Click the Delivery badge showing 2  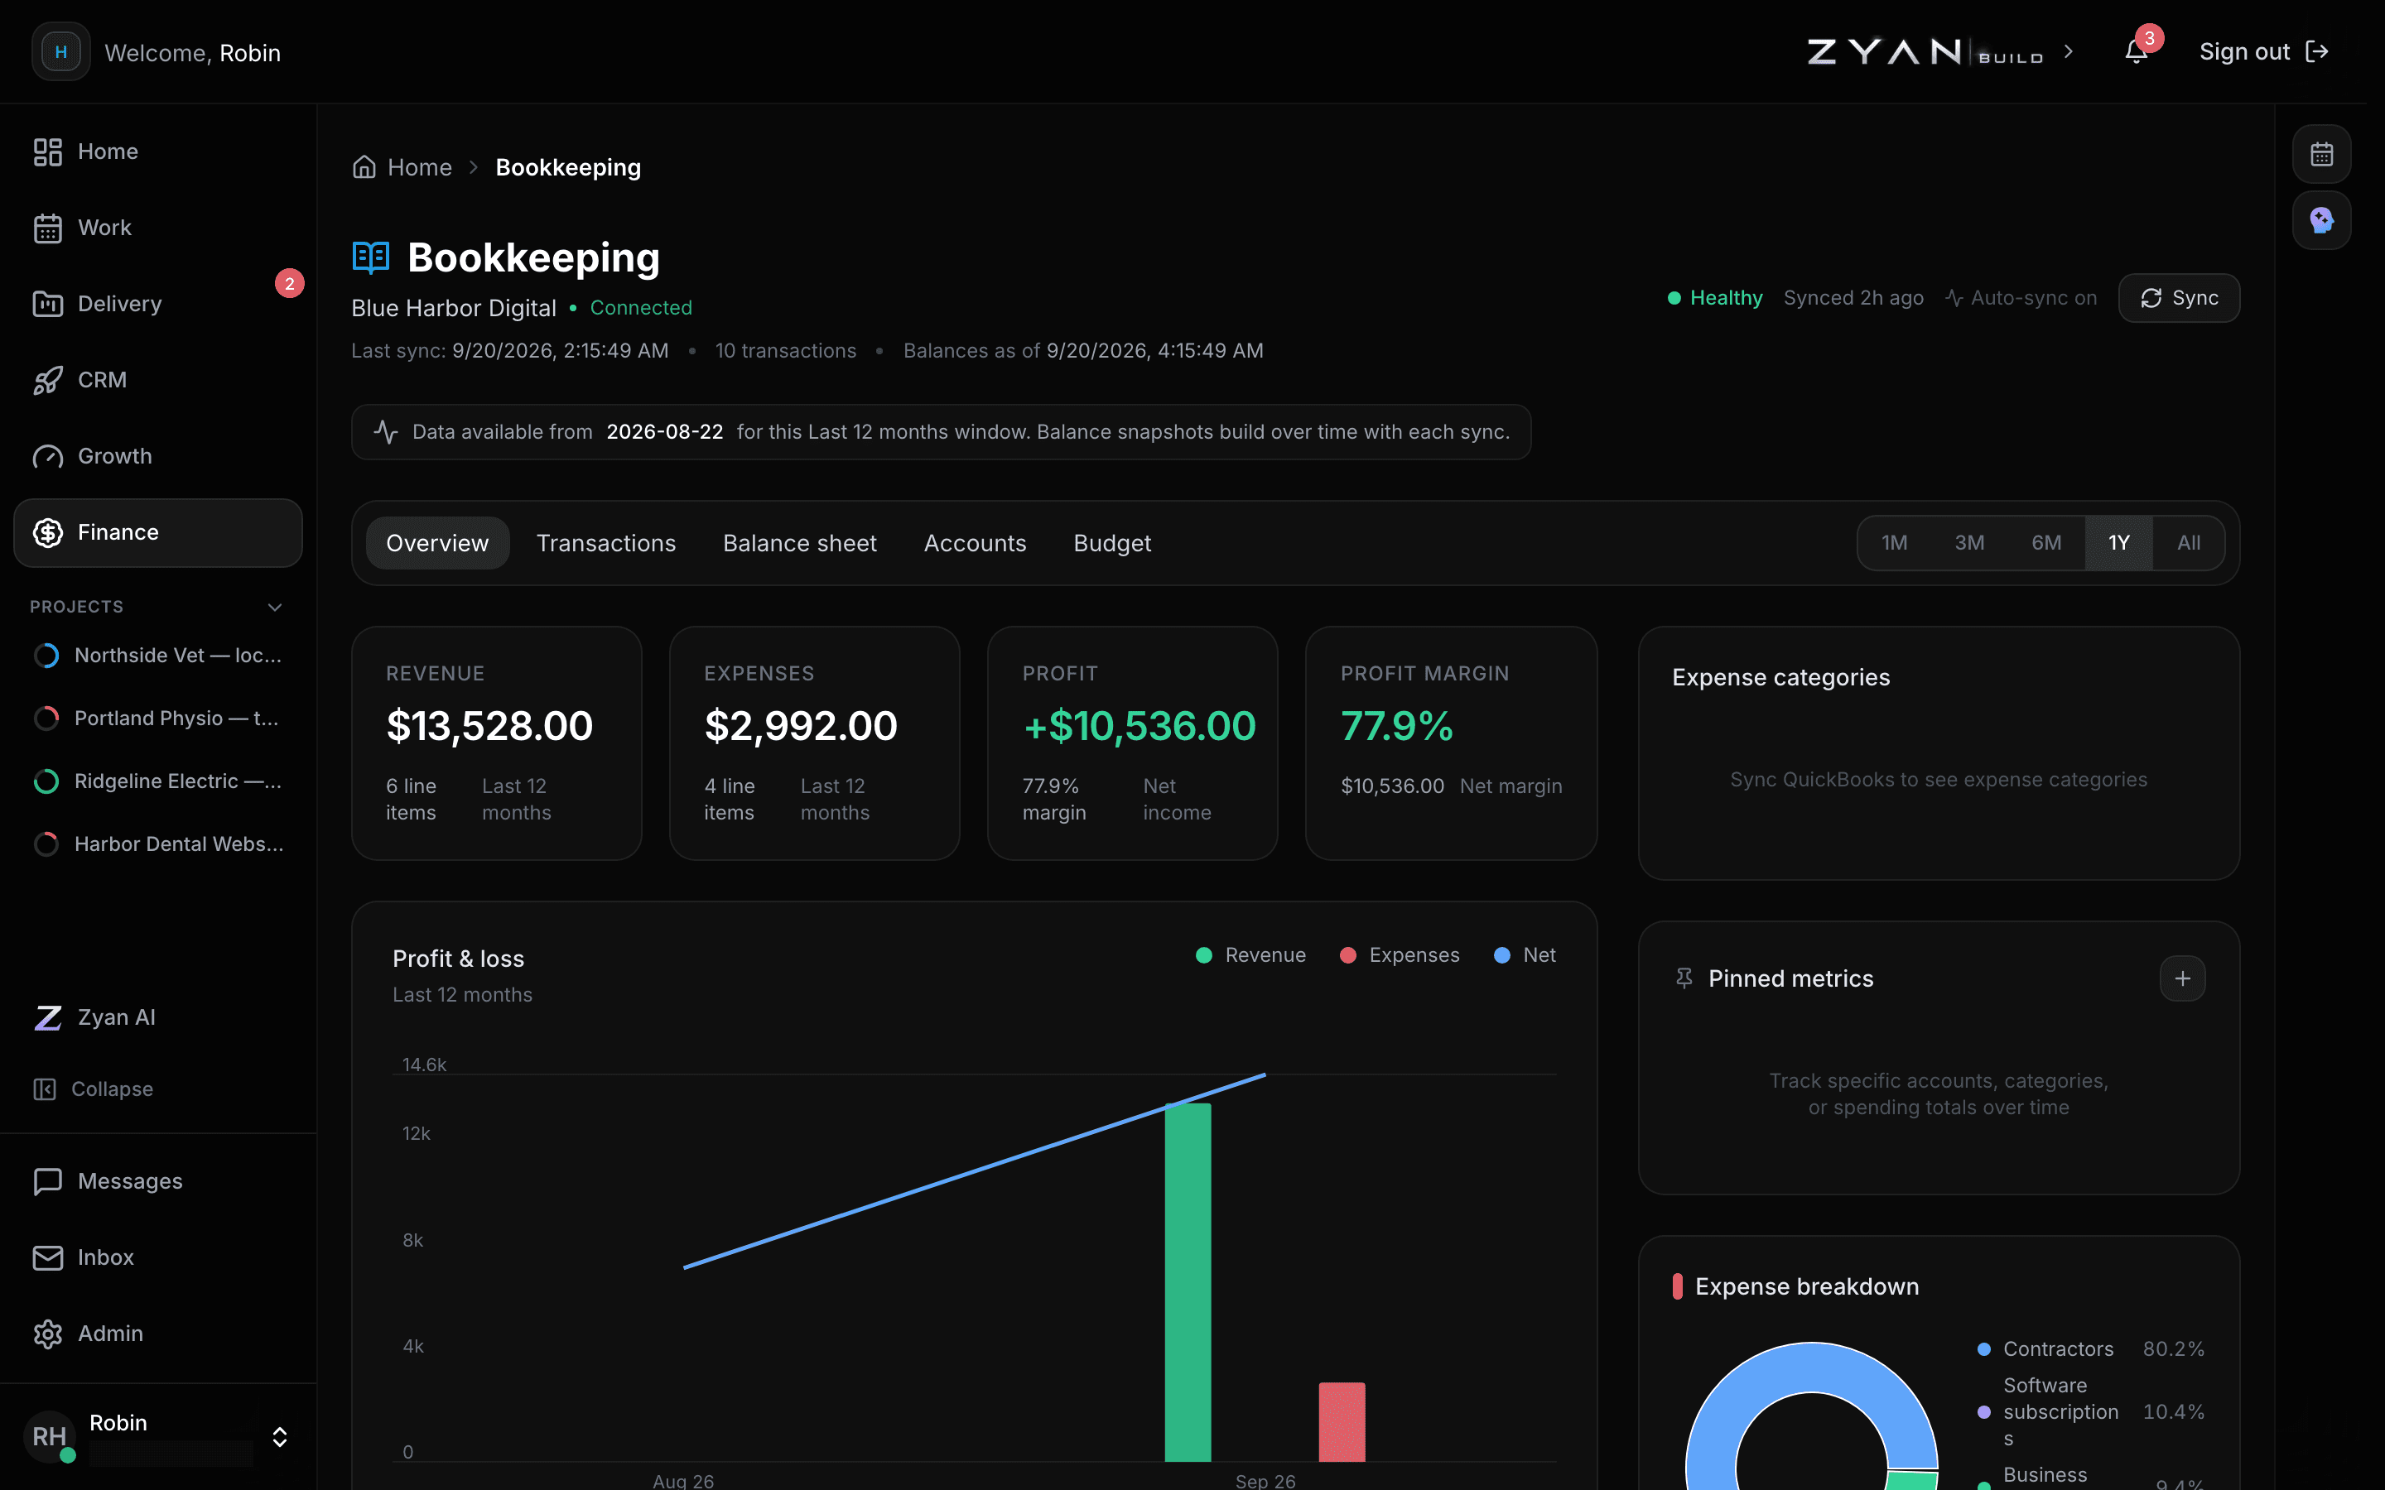coord(289,284)
